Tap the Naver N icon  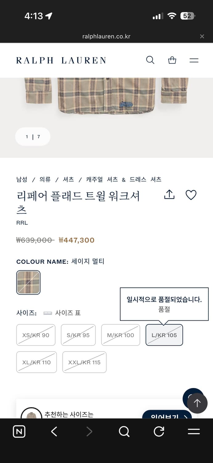click(19, 432)
